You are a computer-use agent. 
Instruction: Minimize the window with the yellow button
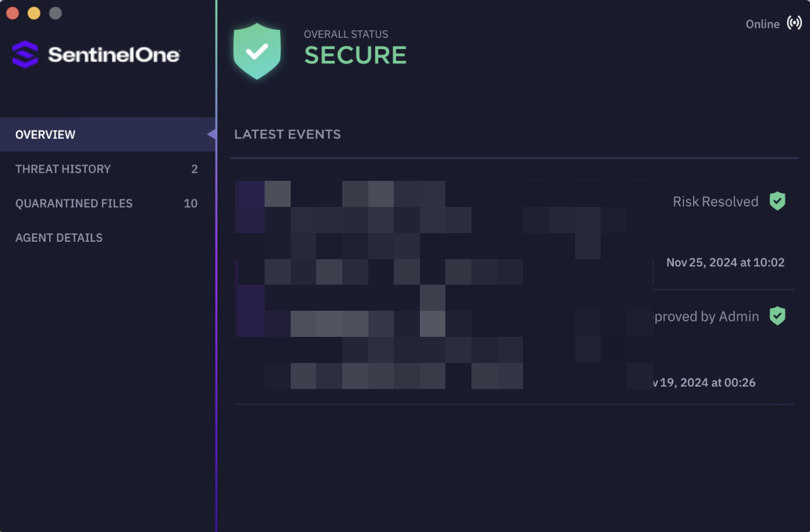pos(34,13)
